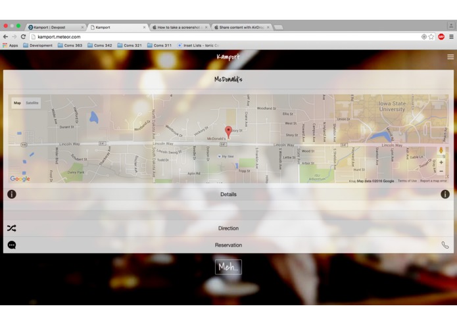This screenshot has height=325, width=457.
Task: Click the Daley Park label on map
Action: click(x=76, y=172)
